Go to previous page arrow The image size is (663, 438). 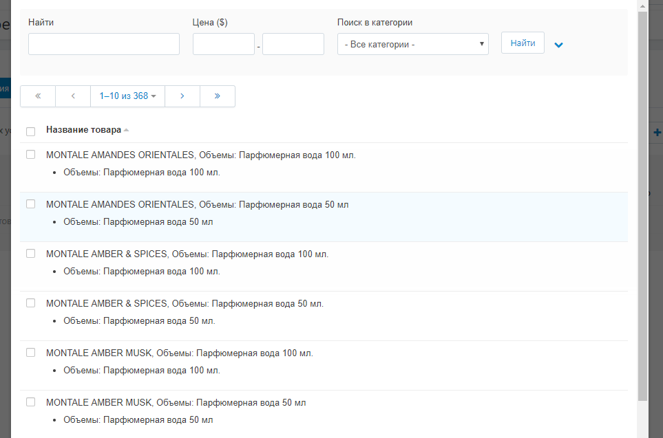73,96
